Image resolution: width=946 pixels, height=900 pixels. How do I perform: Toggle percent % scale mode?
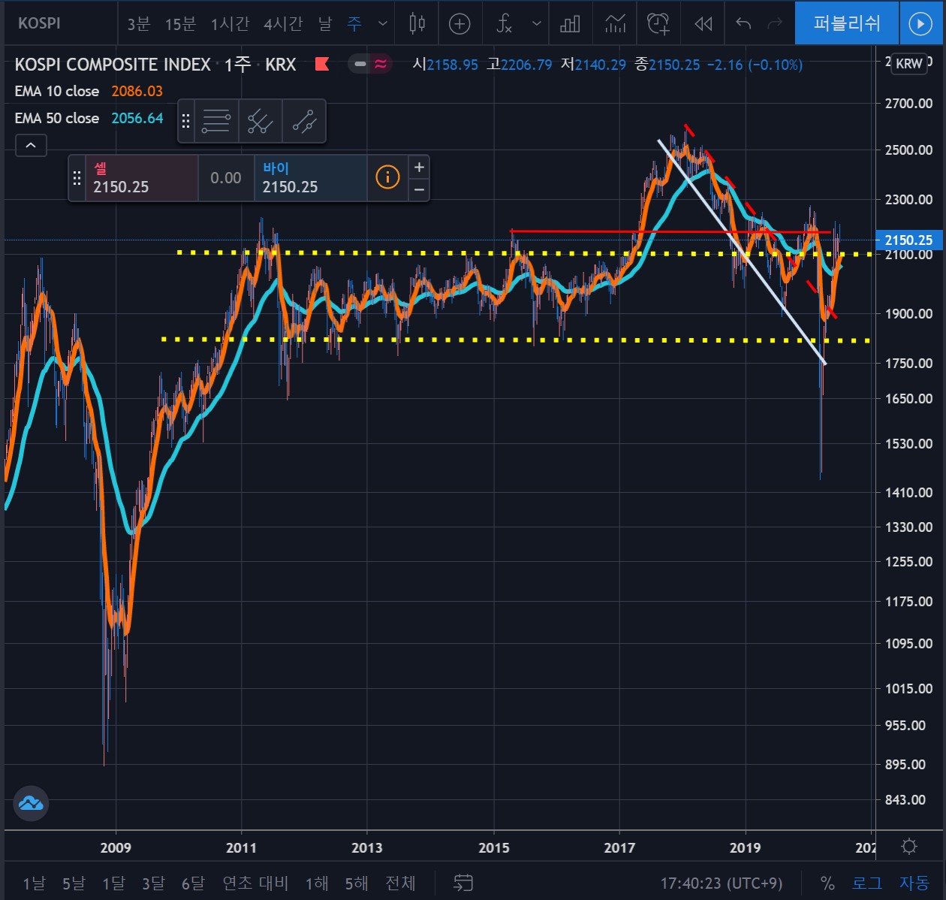[827, 883]
